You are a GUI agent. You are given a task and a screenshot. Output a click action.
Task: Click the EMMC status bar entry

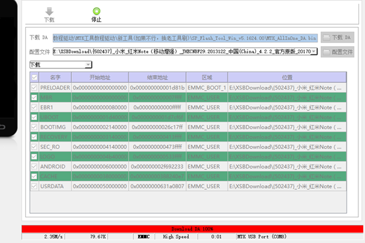coord(144,236)
